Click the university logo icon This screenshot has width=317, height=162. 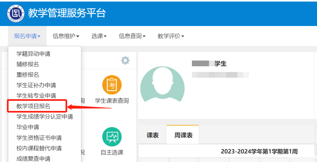16,13
